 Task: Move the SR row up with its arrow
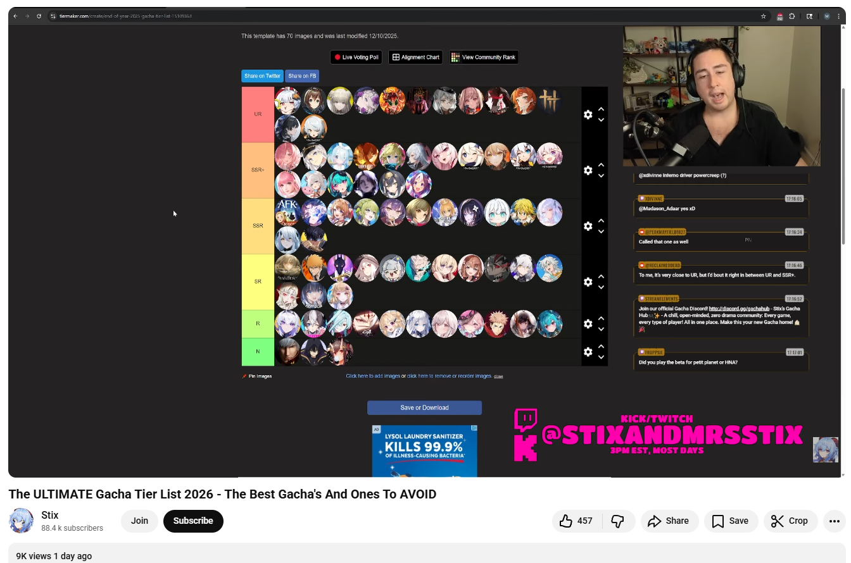coord(601,276)
